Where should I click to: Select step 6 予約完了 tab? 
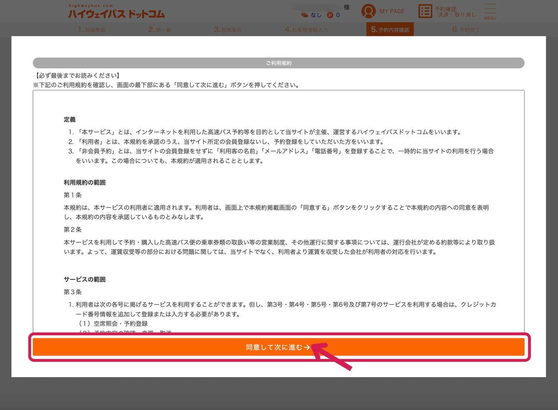point(465,30)
